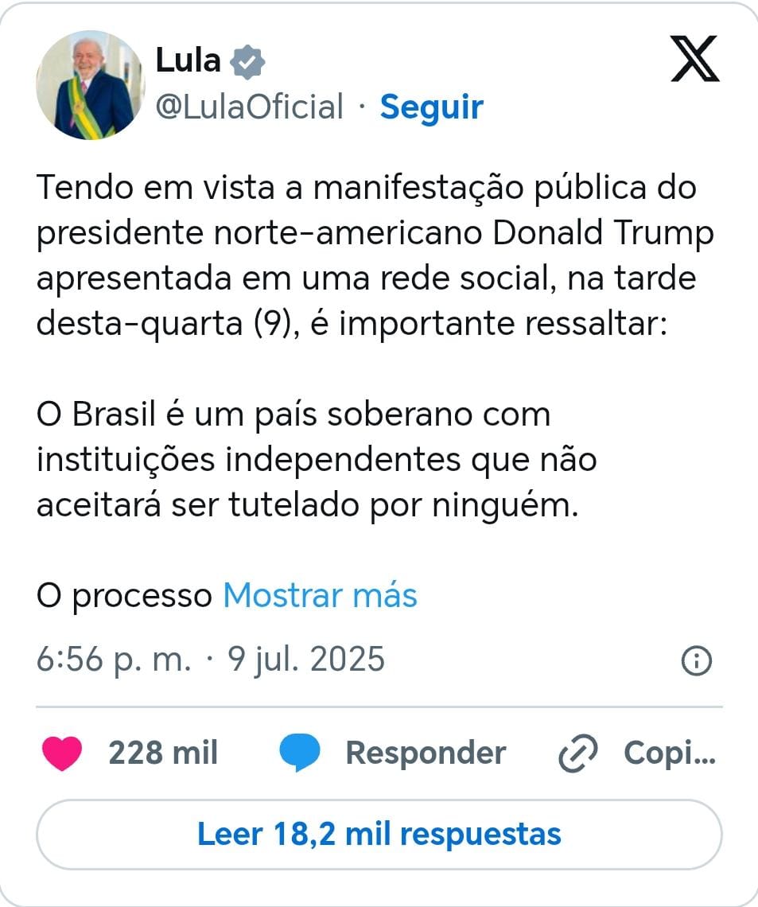Image resolution: width=758 pixels, height=907 pixels.
Task: Expand tweet with Mostrar más
Action: tap(320, 595)
